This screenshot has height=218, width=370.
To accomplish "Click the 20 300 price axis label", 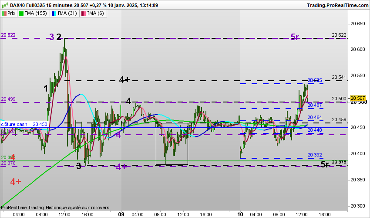I will coord(357,206).
